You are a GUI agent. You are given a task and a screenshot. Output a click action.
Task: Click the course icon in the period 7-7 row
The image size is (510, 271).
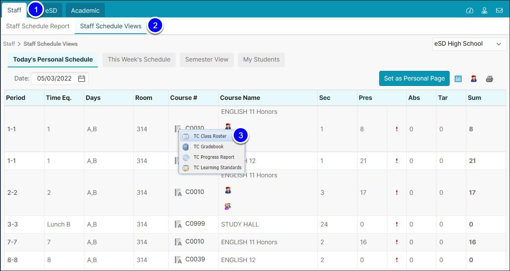[178, 242]
